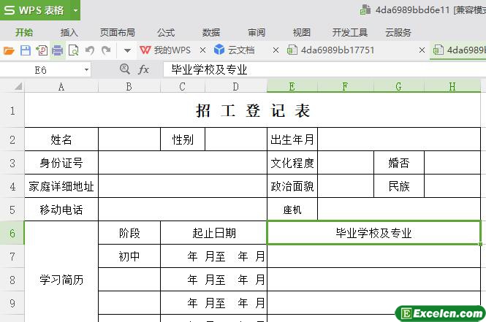Select column E header
The image size is (486, 322).
(292, 87)
